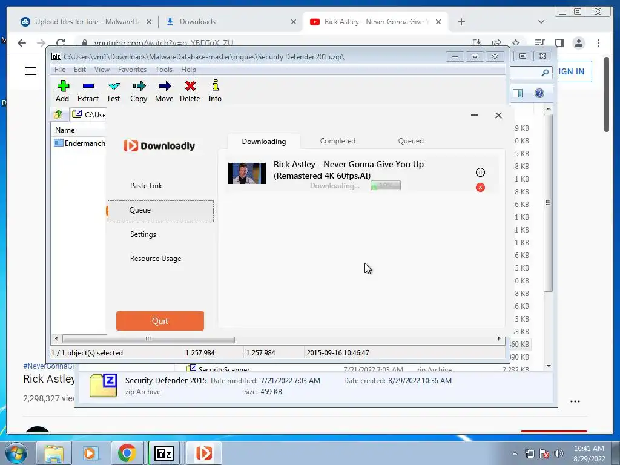Toggle Chrome side panel

pos(559,43)
